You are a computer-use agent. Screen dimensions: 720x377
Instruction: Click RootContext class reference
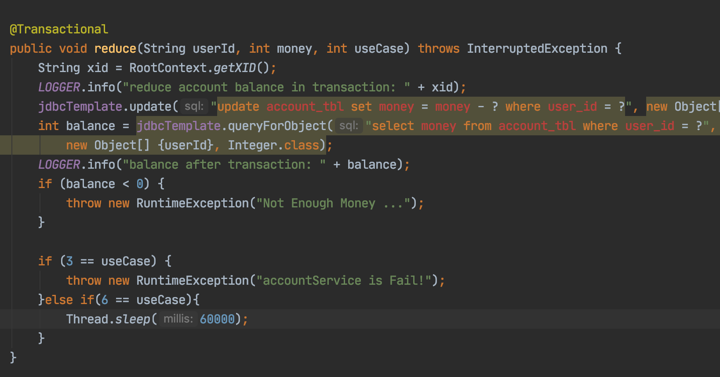tap(168, 68)
